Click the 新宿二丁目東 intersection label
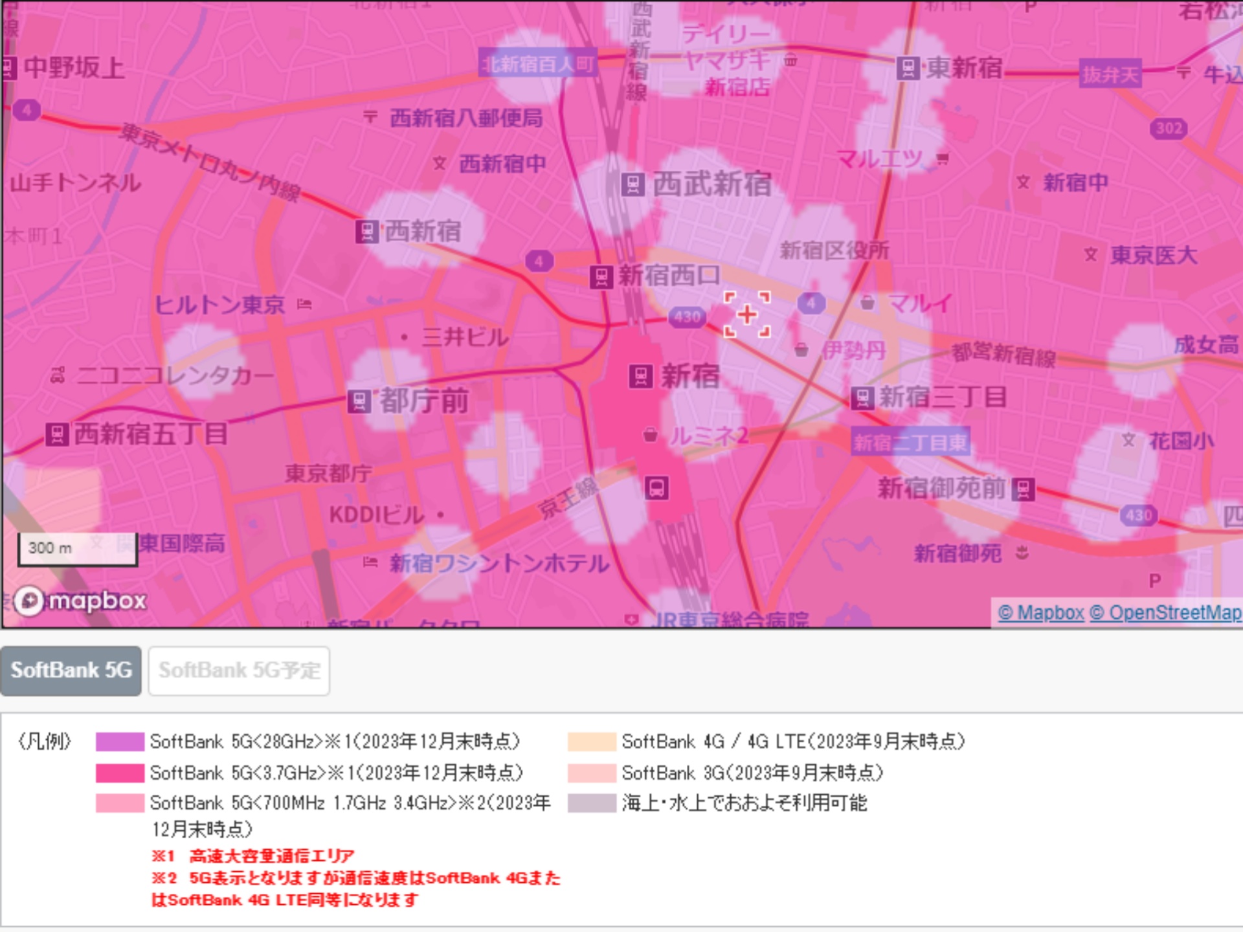Image resolution: width=1243 pixels, height=932 pixels. coord(910,442)
